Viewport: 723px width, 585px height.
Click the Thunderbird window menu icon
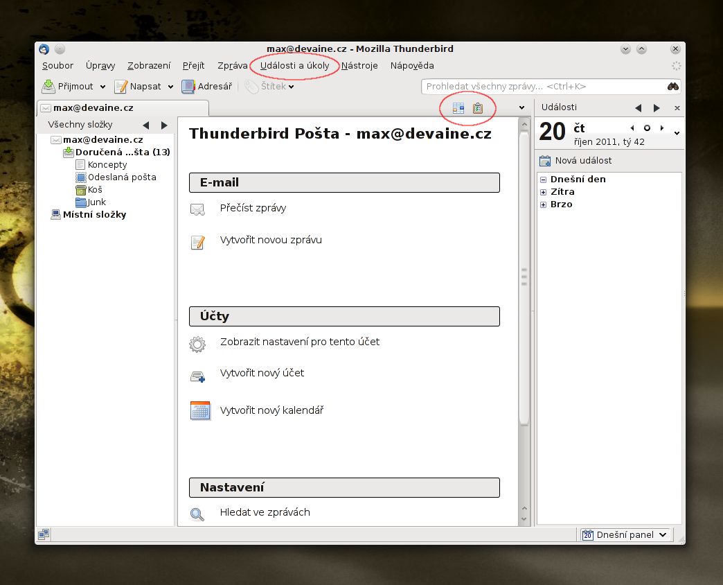pyautogui.click(x=44, y=49)
